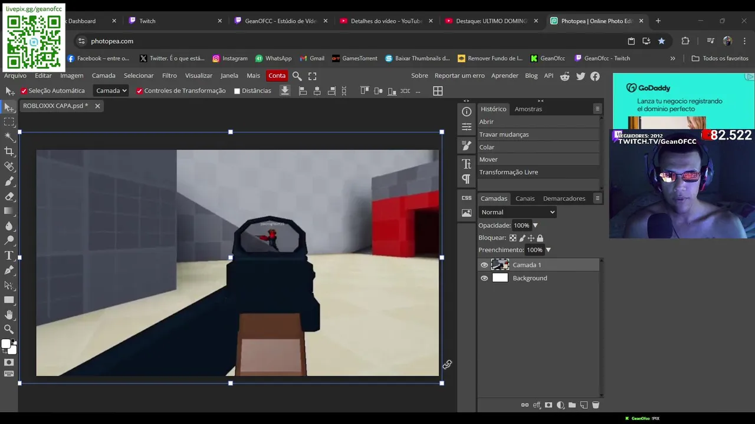Toggle fullscreen icon in menu bar
Image resolution: width=755 pixels, height=424 pixels.
pyautogui.click(x=313, y=76)
